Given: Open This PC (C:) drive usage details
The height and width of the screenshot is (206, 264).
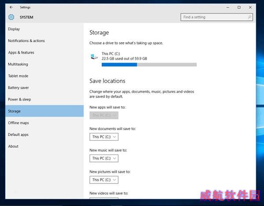Looking at the screenshot, I should (143, 59).
